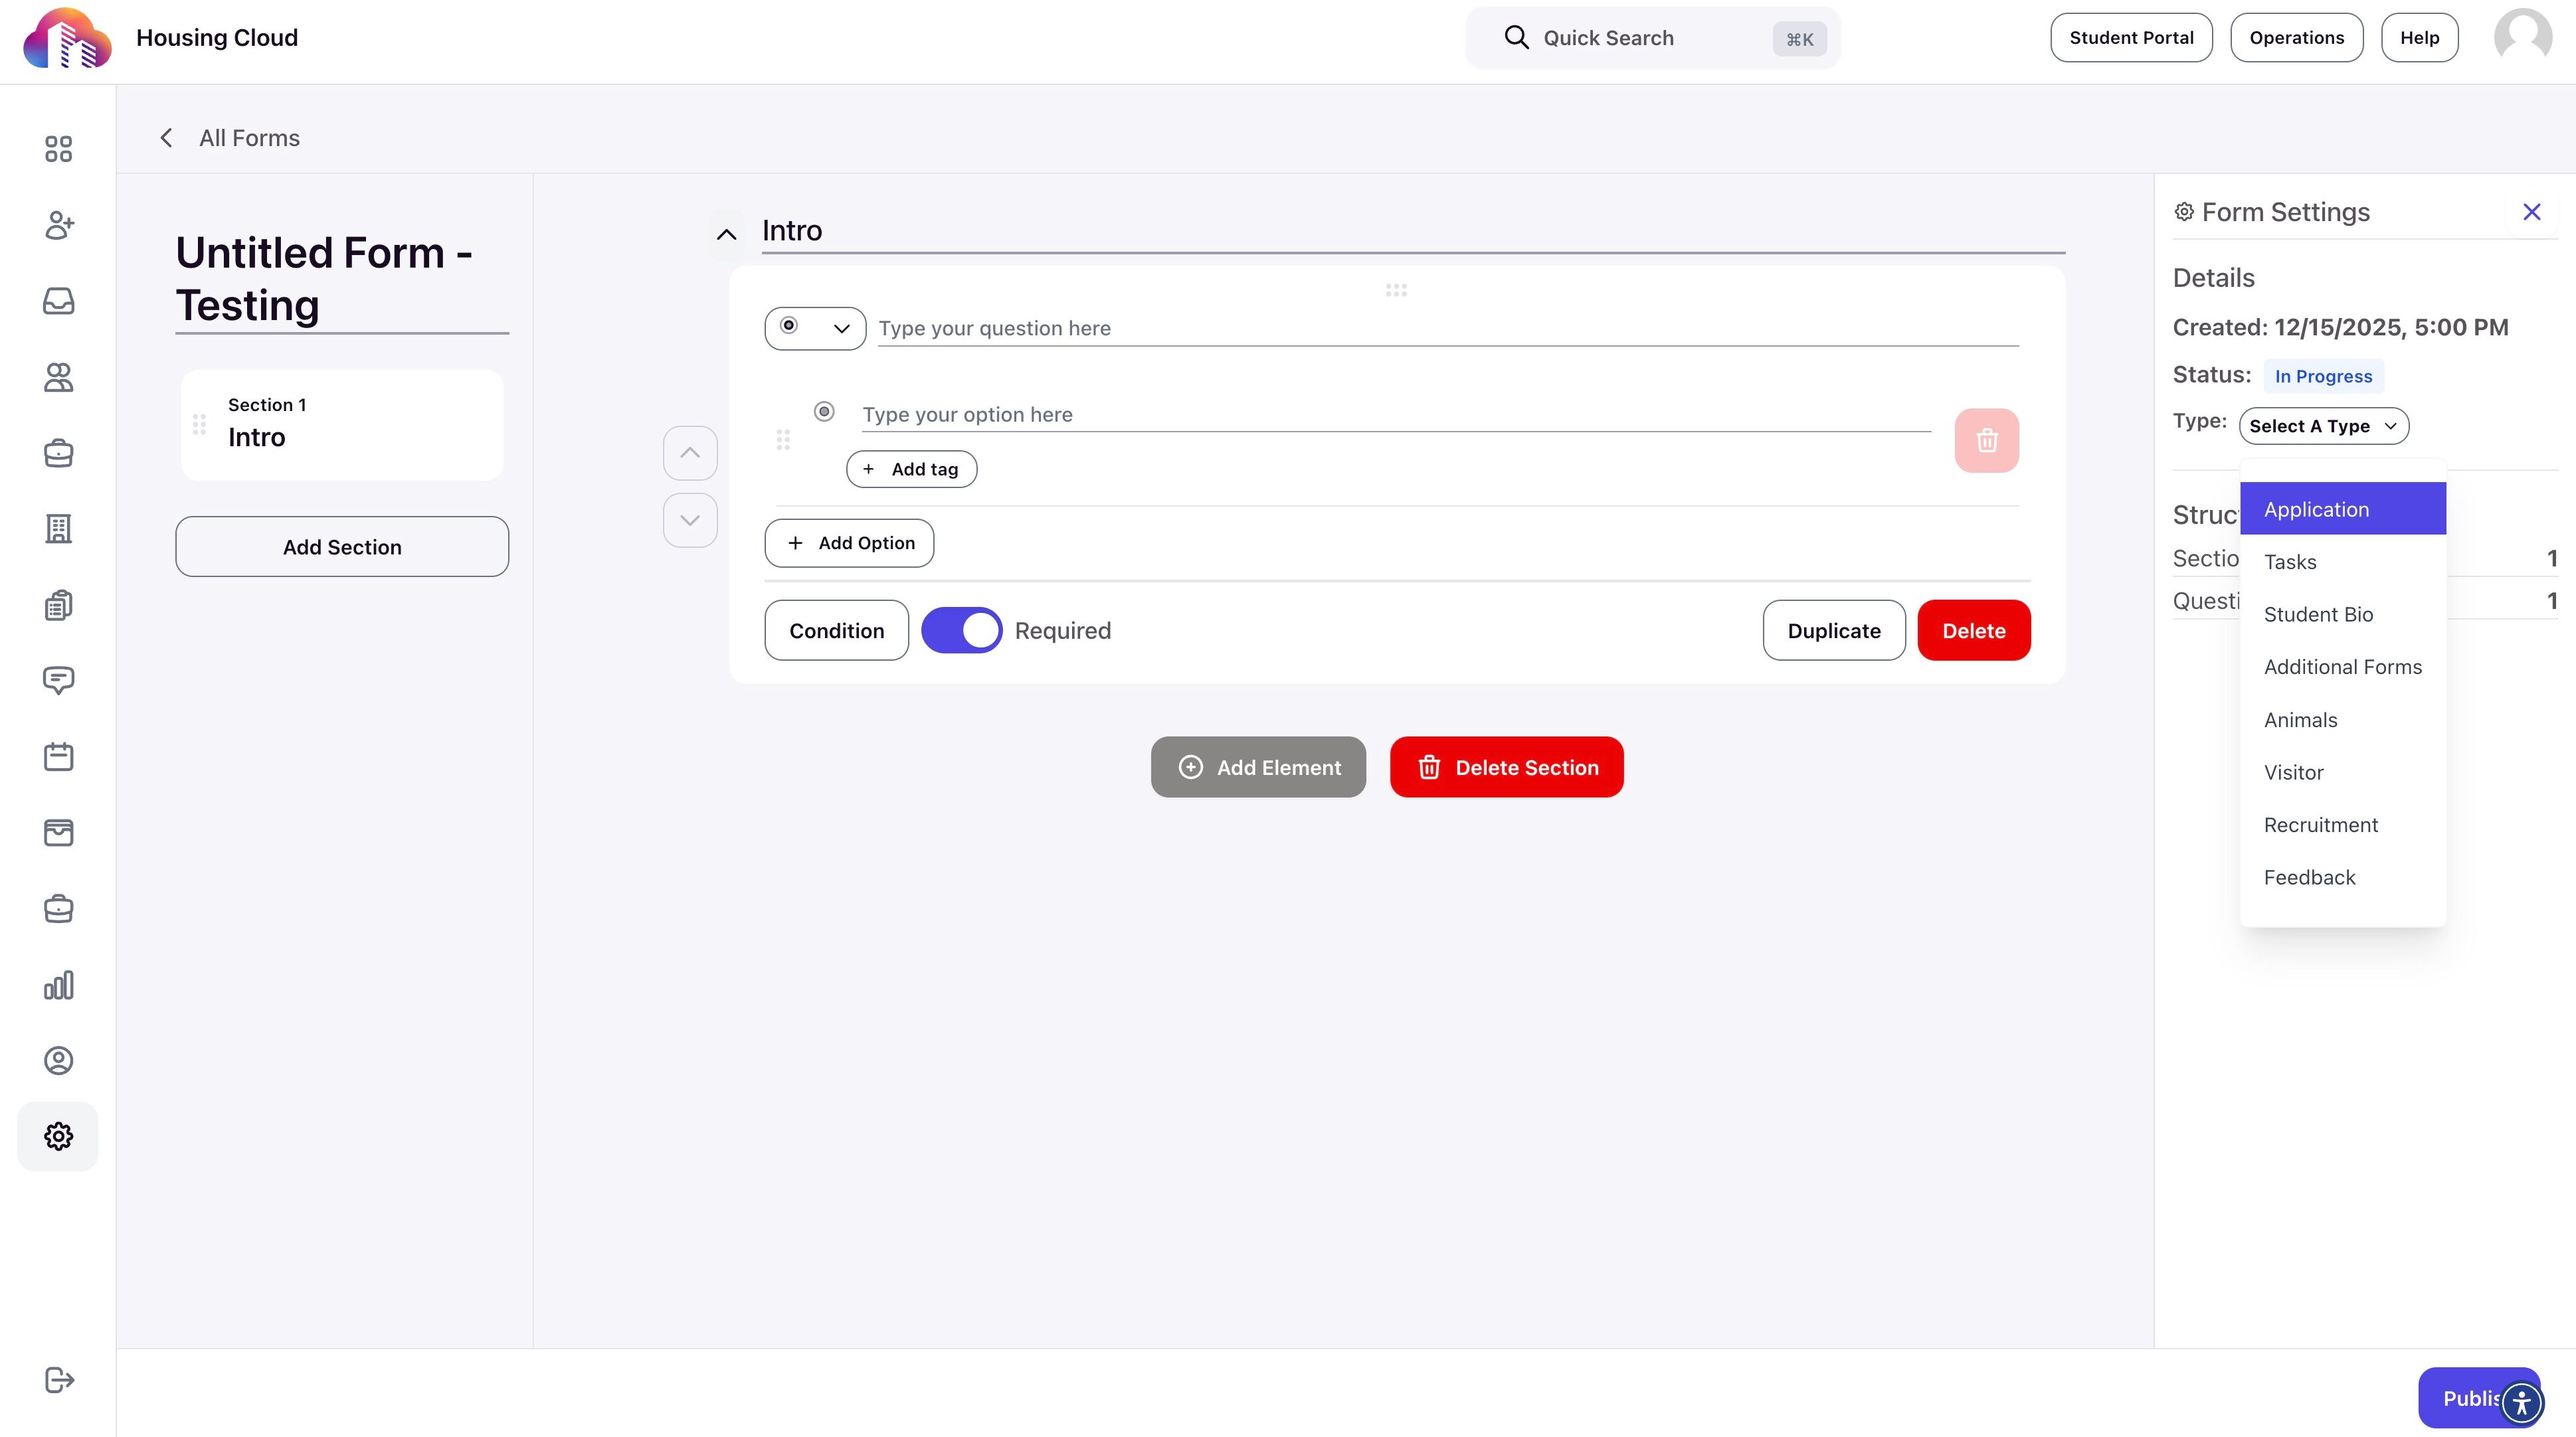
Task: Click the Type your question here field
Action: [x=1447, y=328]
